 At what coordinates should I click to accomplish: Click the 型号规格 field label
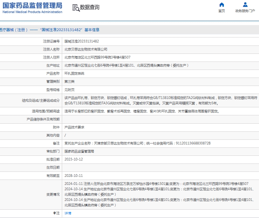(53, 90)
